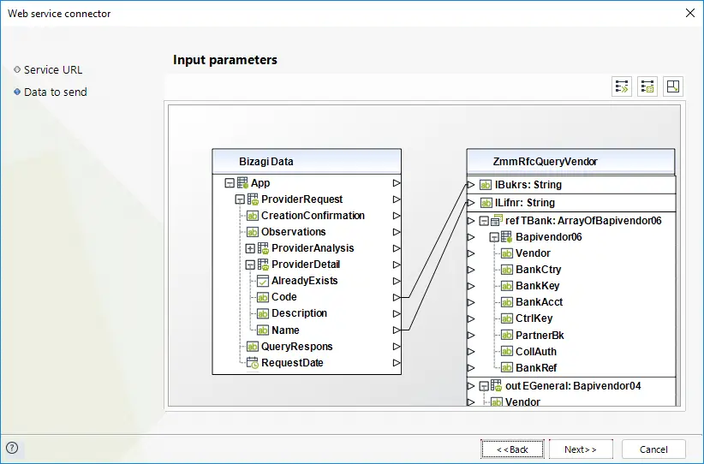Collapse the ProviderDetail node
The image size is (704, 464).
(x=250, y=265)
